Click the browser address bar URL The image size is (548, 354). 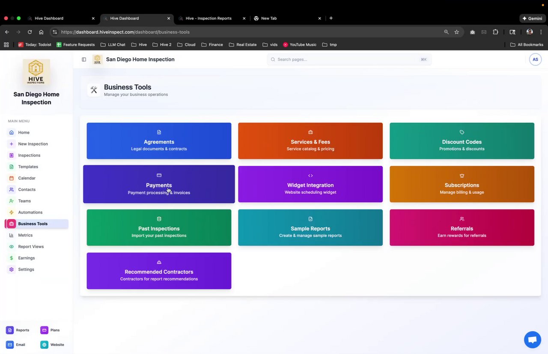(x=125, y=32)
